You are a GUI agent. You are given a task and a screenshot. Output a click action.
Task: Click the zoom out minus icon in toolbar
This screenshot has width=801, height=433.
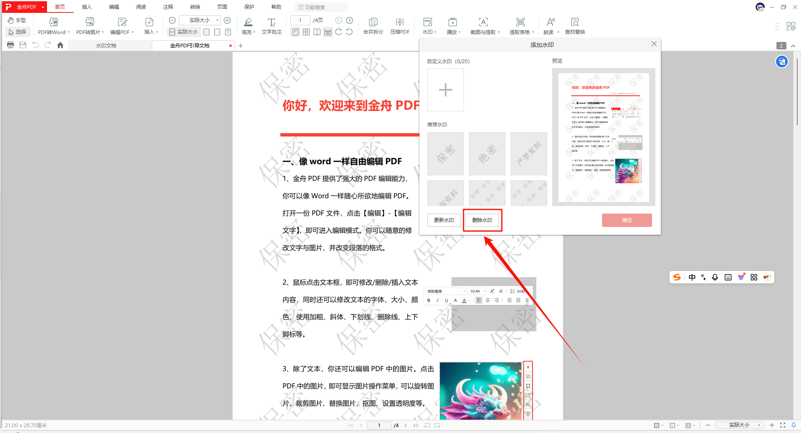click(x=172, y=20)
